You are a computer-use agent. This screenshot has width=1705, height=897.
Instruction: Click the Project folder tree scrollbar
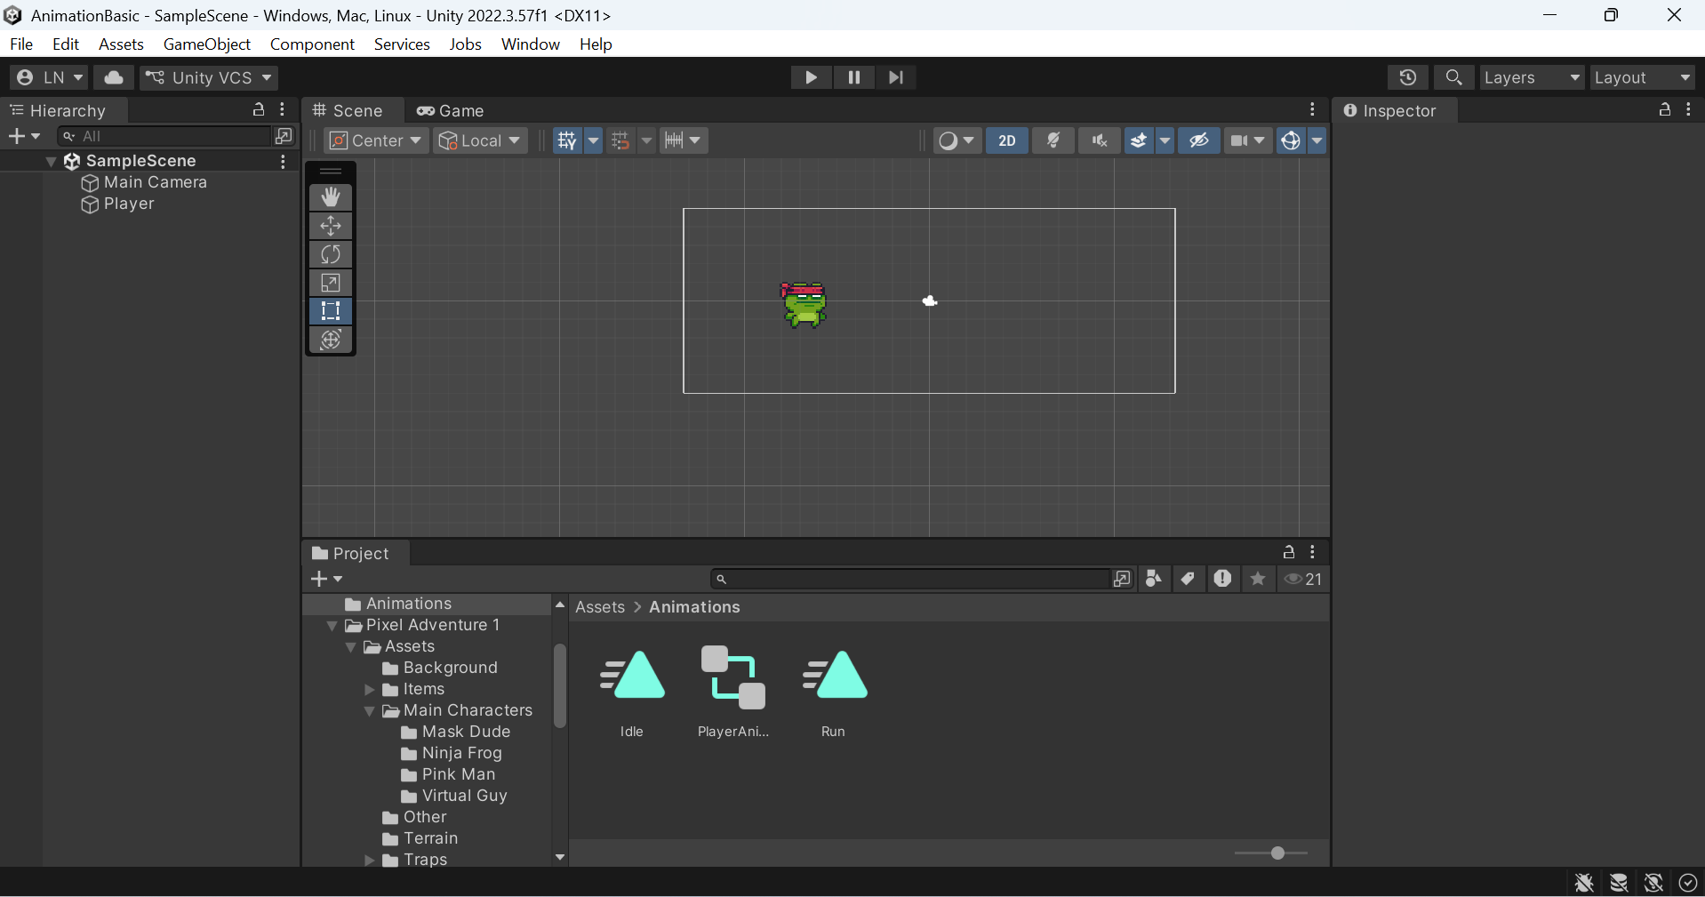pos(560,686)
